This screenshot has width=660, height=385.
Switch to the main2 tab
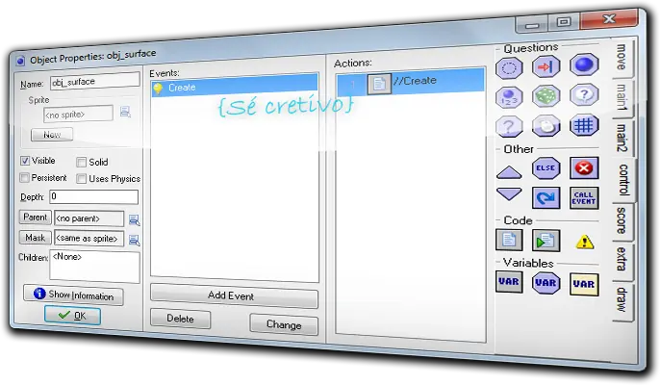tap(622, 138)
